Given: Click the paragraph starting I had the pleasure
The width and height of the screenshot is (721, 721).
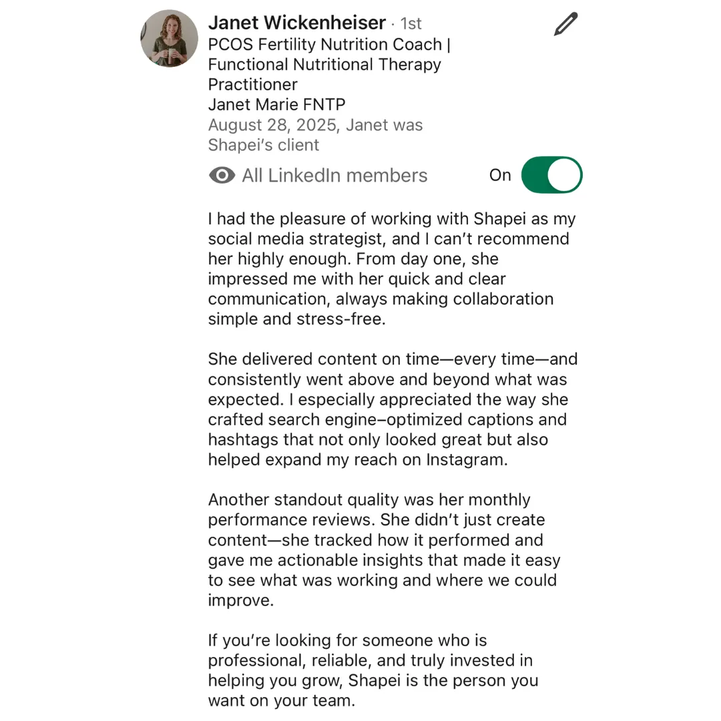Looking at the screenshot, I should pyautogui.click(x=392, y=268).
